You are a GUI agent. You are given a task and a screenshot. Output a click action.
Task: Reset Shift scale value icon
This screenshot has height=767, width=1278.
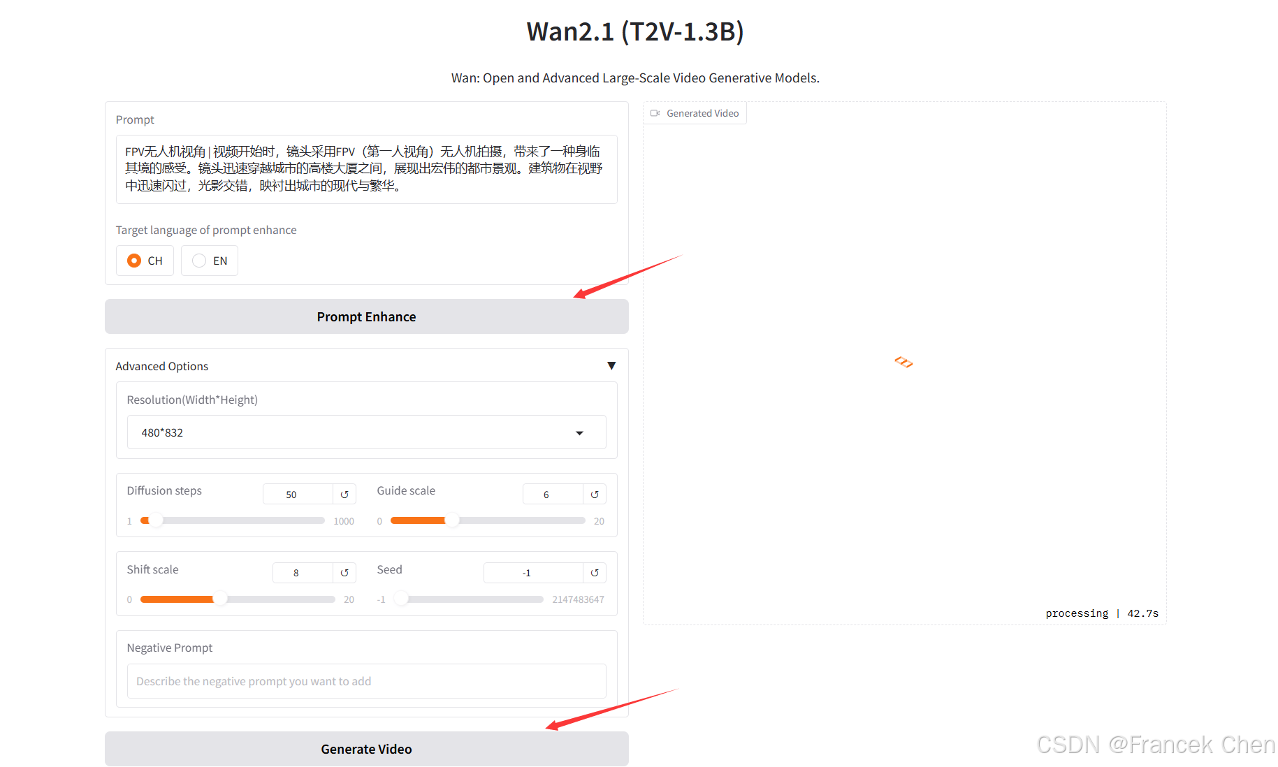pos(344,573)
